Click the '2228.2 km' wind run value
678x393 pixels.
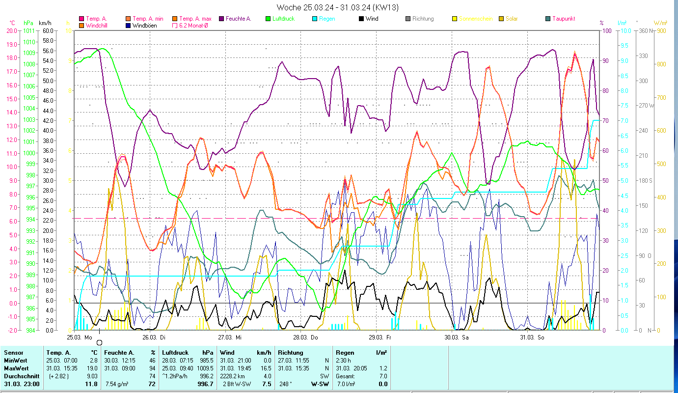(233, 376)
